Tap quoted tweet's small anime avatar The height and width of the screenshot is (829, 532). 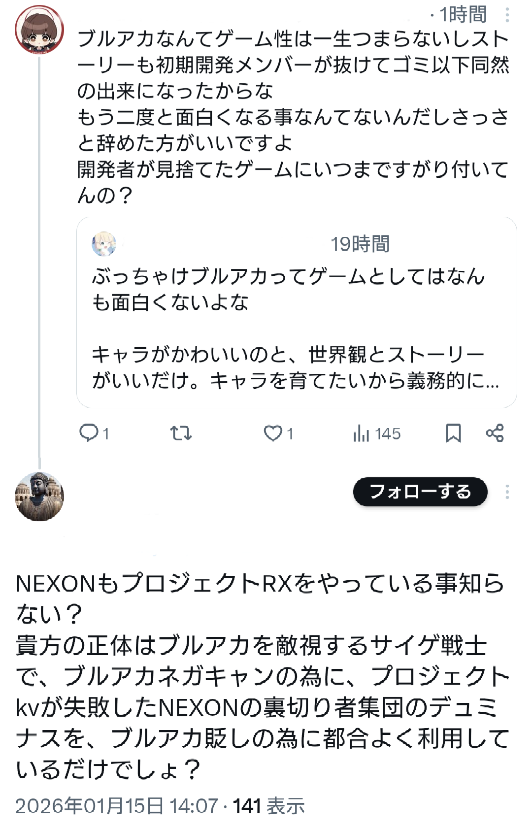[x=104, y=244]
